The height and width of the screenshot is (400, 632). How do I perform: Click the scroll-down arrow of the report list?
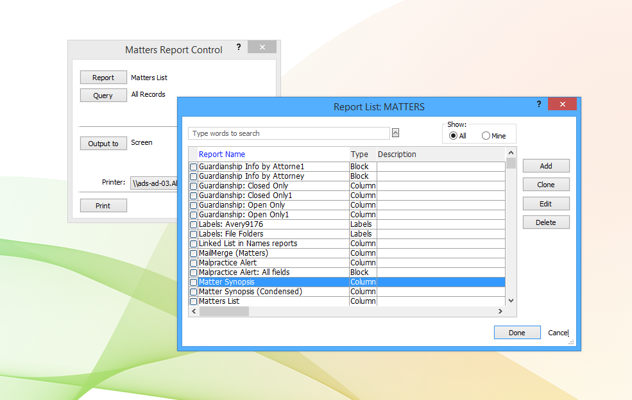(511, 300)
